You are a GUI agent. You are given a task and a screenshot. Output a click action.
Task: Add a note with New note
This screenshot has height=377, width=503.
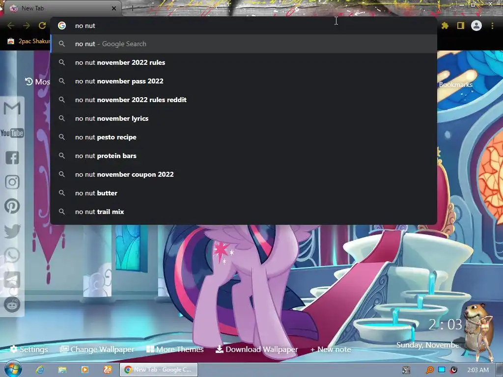(331, 349)
